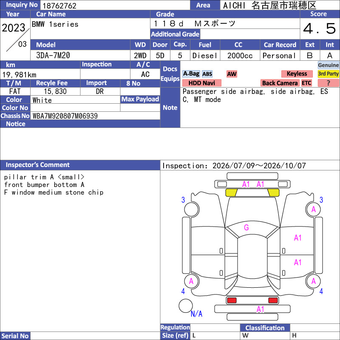Viewport: 340px width, 340px height.
Task: Click the transmission value FAT
Action: [15, 91]
